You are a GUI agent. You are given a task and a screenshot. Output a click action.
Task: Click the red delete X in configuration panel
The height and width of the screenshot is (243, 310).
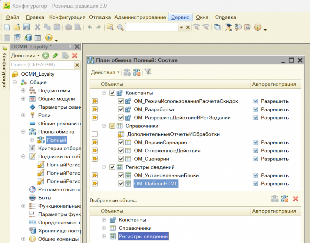74,56
